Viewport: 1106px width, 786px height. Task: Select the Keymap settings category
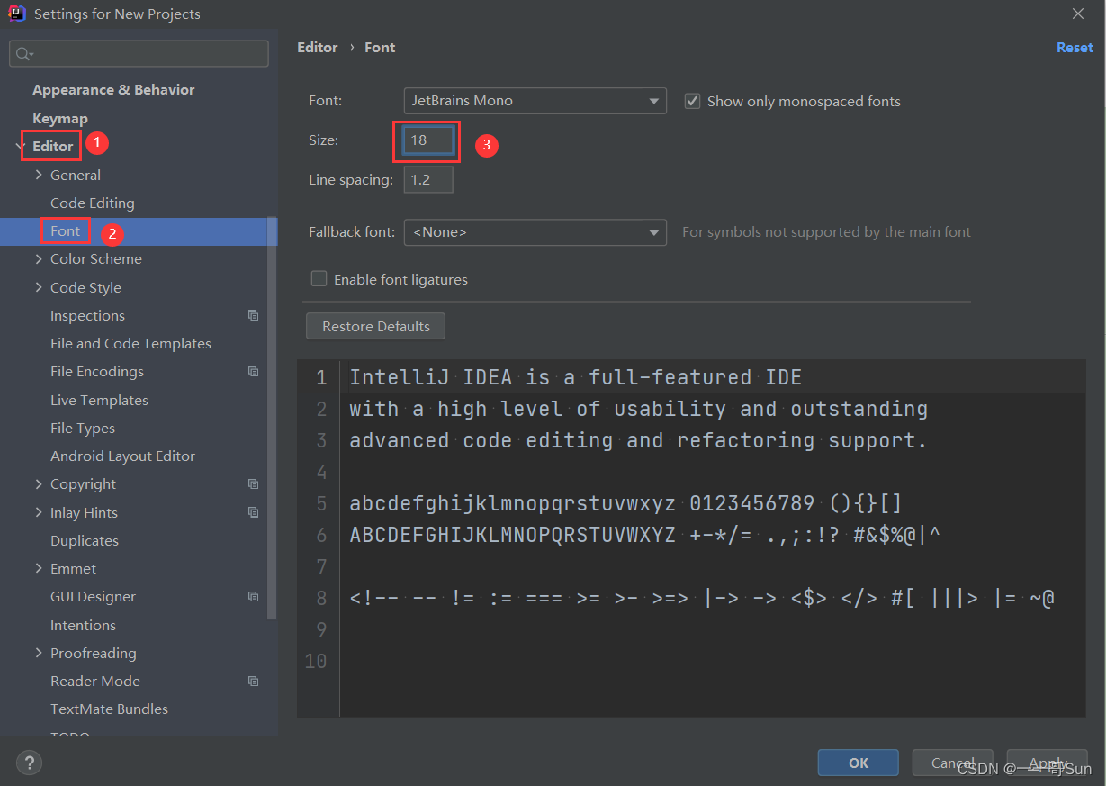(x=60, y=118)
